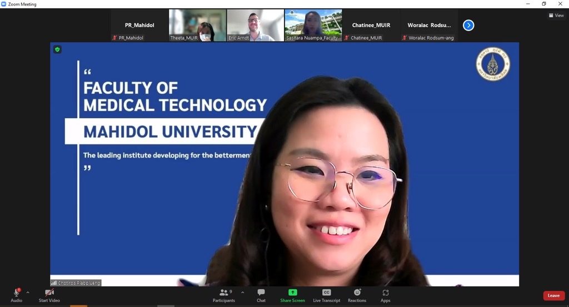Open the View layout menu
Screen dimensions: 569x307
tap(556, 16)
